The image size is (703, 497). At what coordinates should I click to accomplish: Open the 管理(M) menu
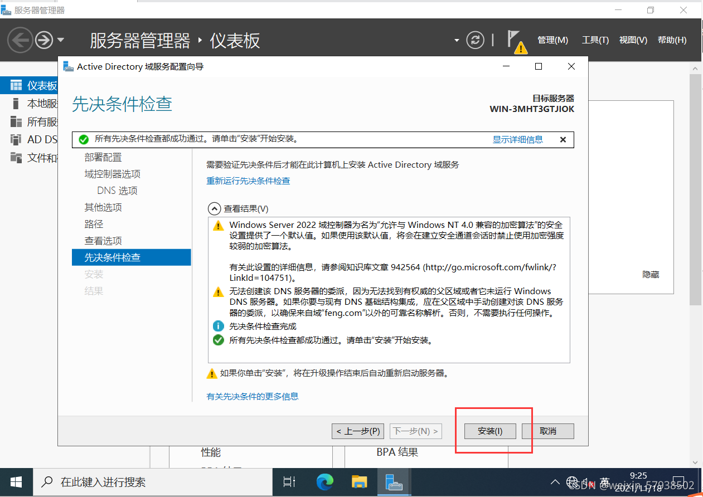tap(552, 40)
